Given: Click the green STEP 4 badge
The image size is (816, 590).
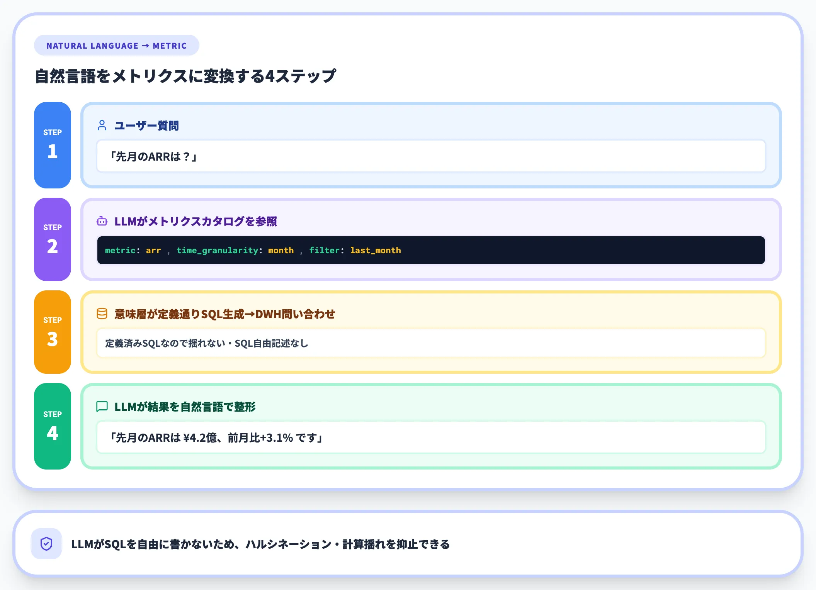Looking at the screenshot, I should click(x=53, y=426).
